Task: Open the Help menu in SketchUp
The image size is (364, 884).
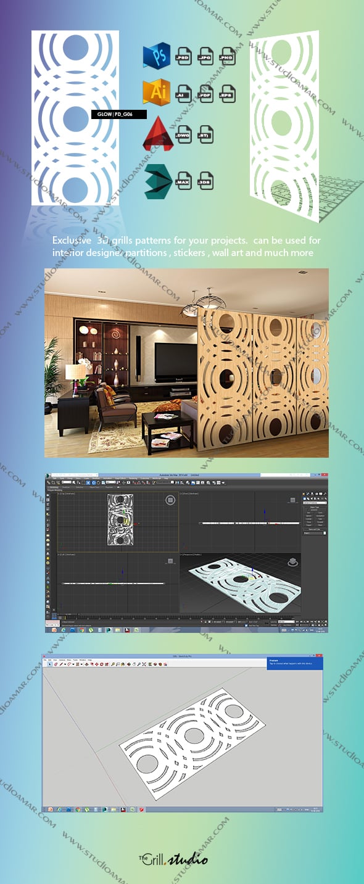Action: 89,660
